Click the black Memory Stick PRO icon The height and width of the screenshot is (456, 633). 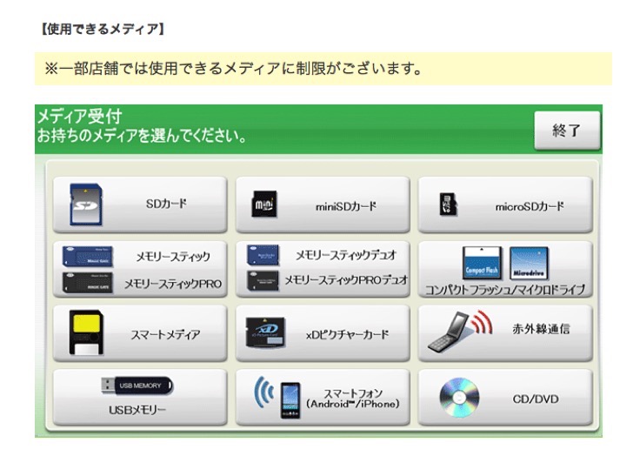[x=87, y=282]
